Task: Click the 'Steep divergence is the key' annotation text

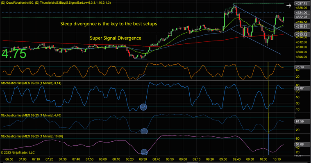Action: coord(109,24)
